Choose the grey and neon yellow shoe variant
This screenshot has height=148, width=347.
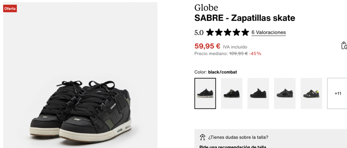[311, 93]
